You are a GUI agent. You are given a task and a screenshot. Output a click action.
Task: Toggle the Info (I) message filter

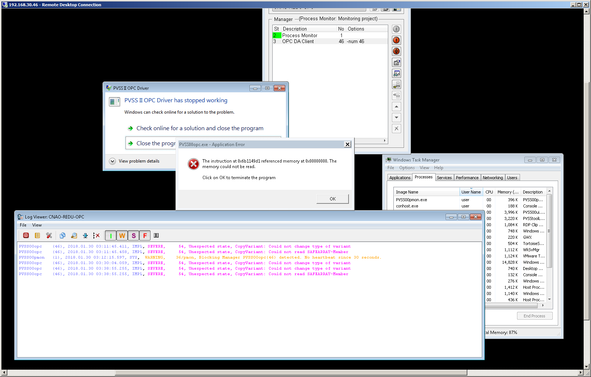point(111,235)
